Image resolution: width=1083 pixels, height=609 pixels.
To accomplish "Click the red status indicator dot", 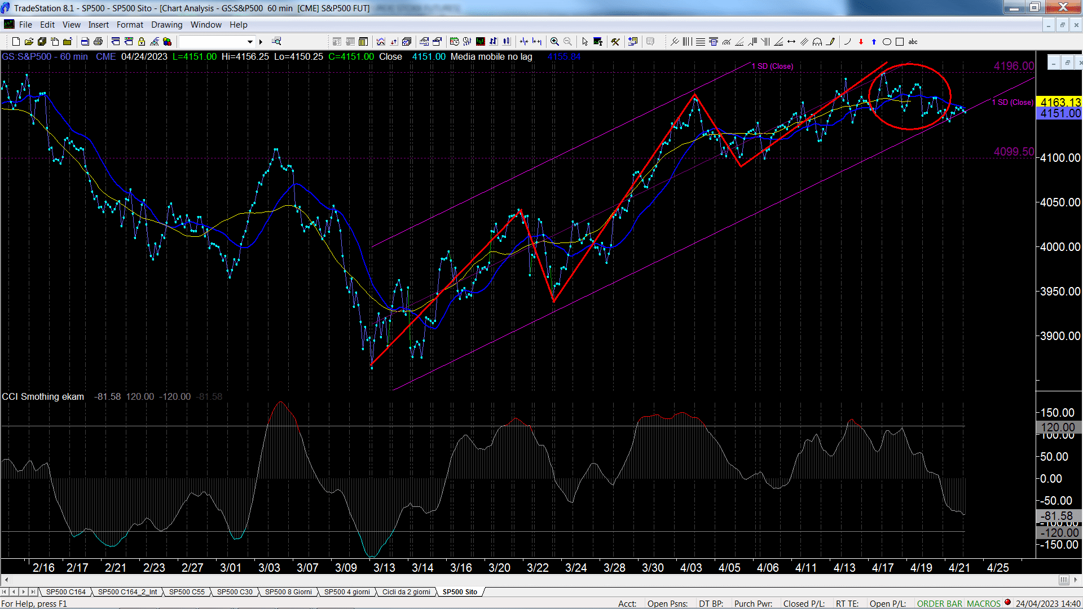I will (1007, 603).
